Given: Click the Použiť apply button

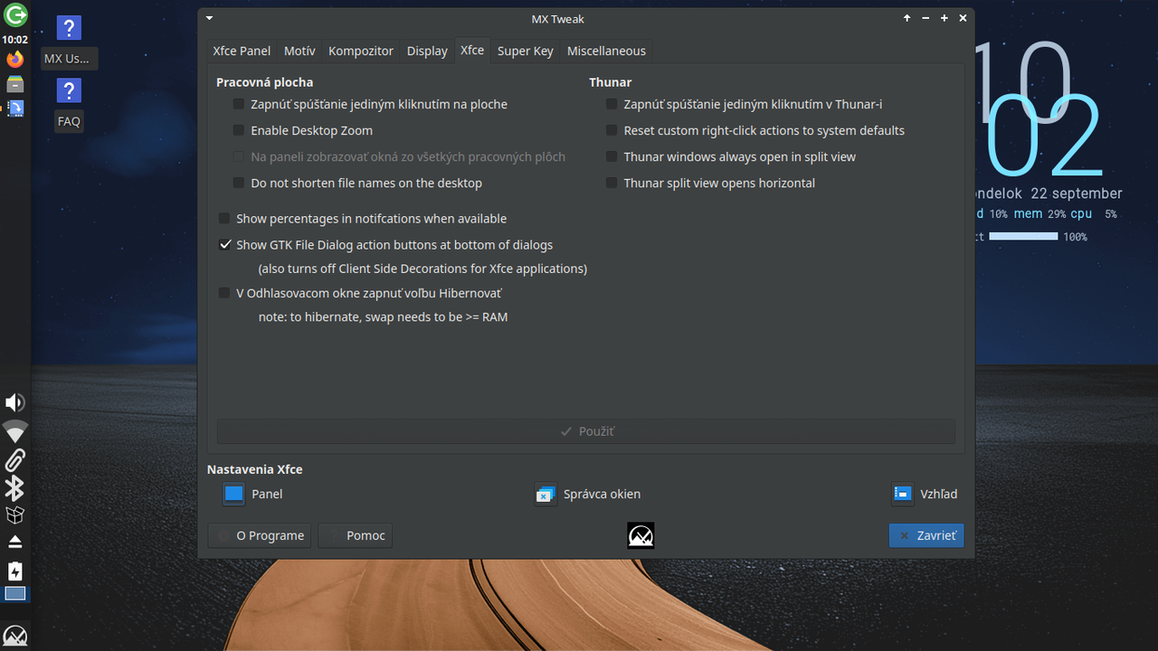Looking at the screenshot, I should pyautogui.click(x=586, y=431).
